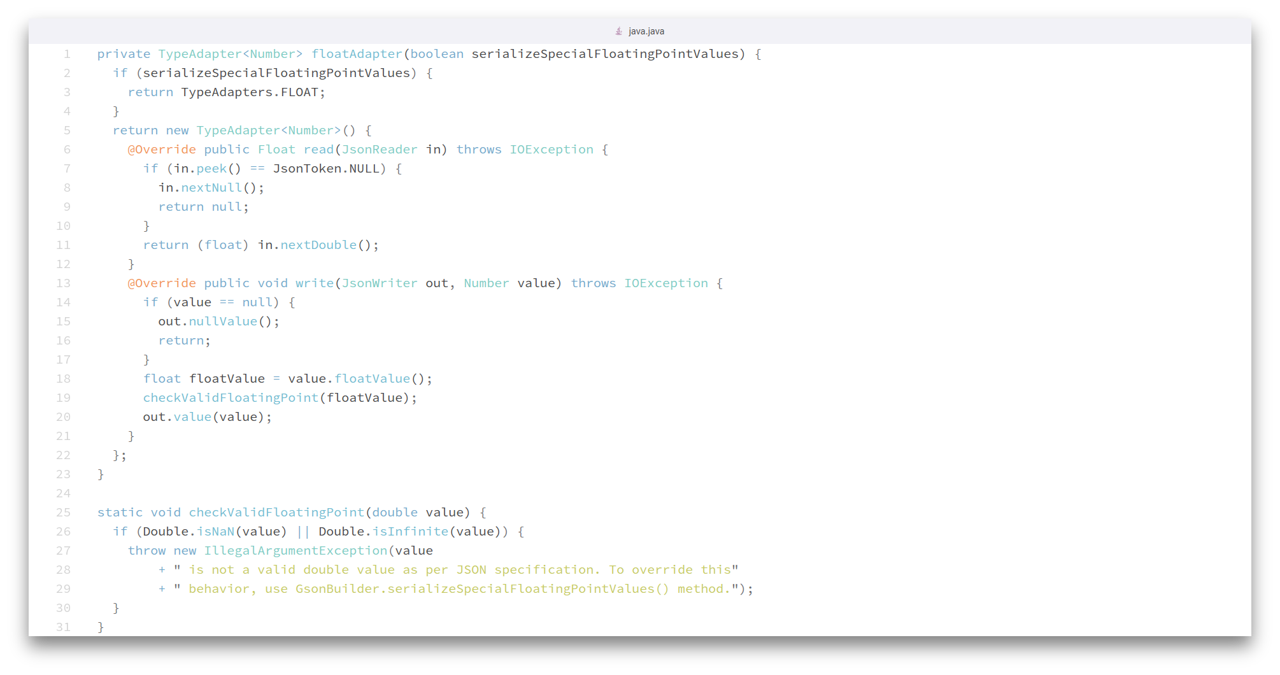Click the Java file icon in title

(x=618, y=31)
